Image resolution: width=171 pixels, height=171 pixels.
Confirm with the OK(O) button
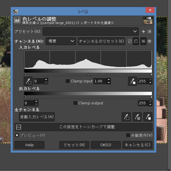(106, 145)
